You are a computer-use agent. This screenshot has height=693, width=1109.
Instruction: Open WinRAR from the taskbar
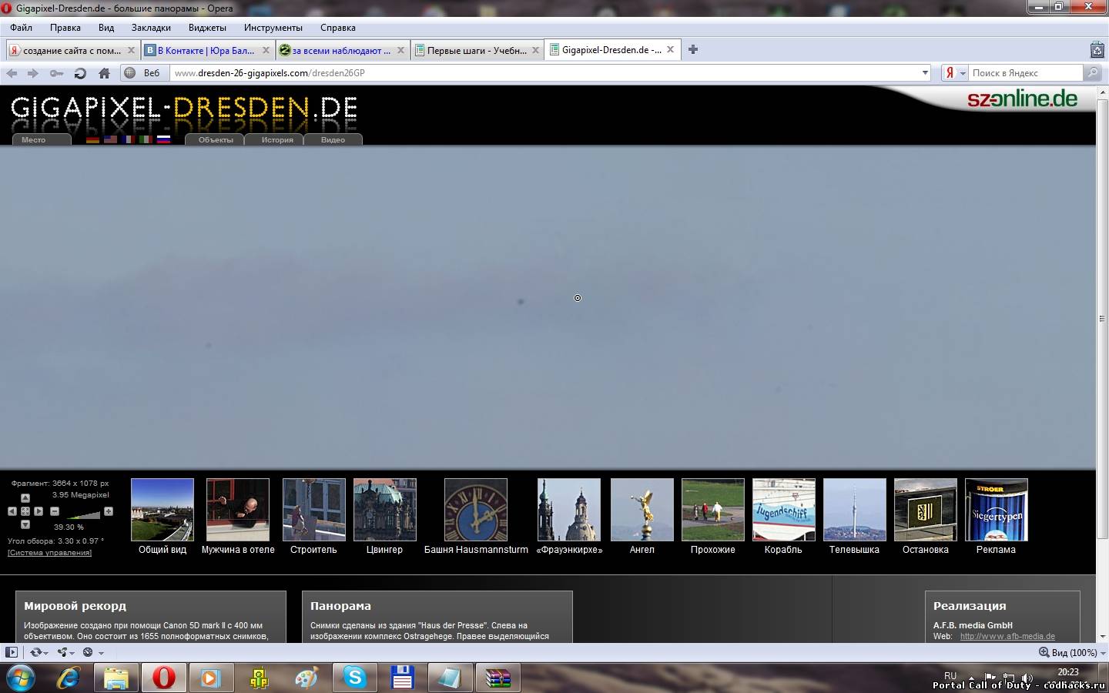(x=498, y=678)
